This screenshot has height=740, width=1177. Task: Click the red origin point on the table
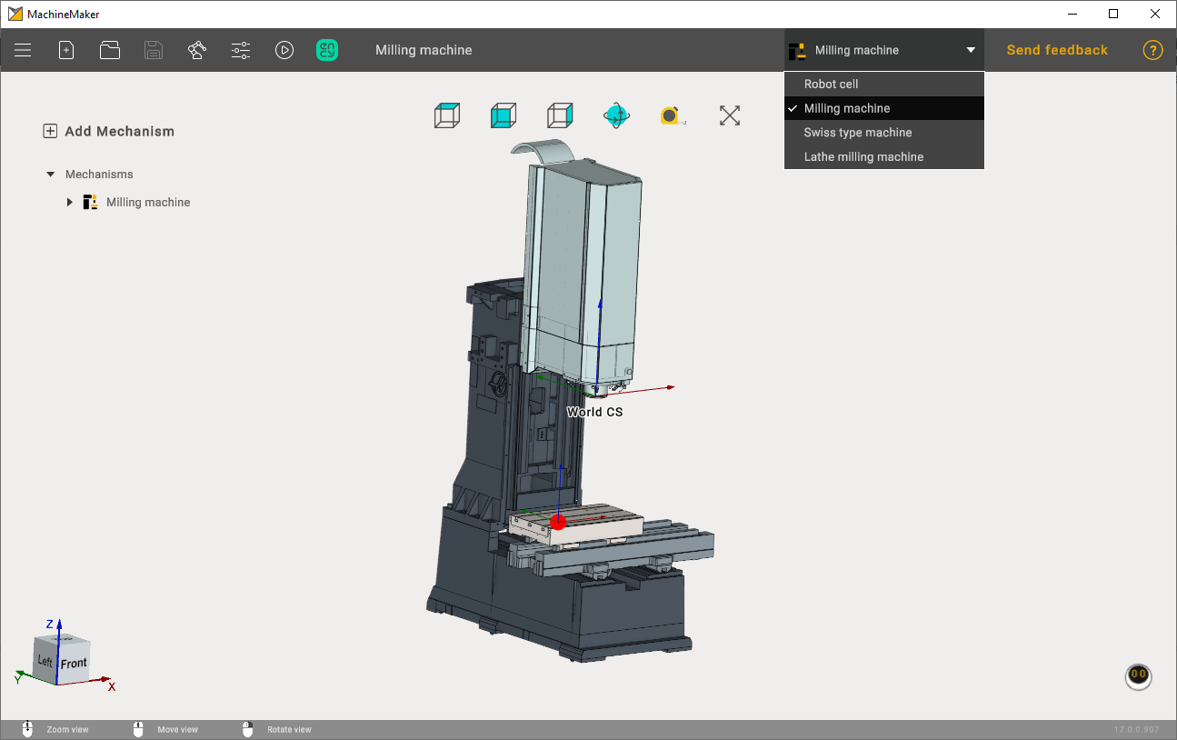click(x=558, y=521)
